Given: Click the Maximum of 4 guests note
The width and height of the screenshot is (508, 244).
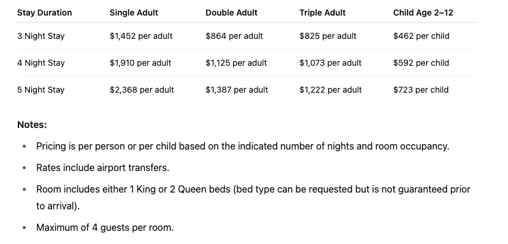Looking at the screenshot, I should (x=105, y=227).
